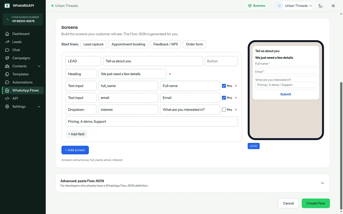Click the Button label input field

tap(221, 61)
